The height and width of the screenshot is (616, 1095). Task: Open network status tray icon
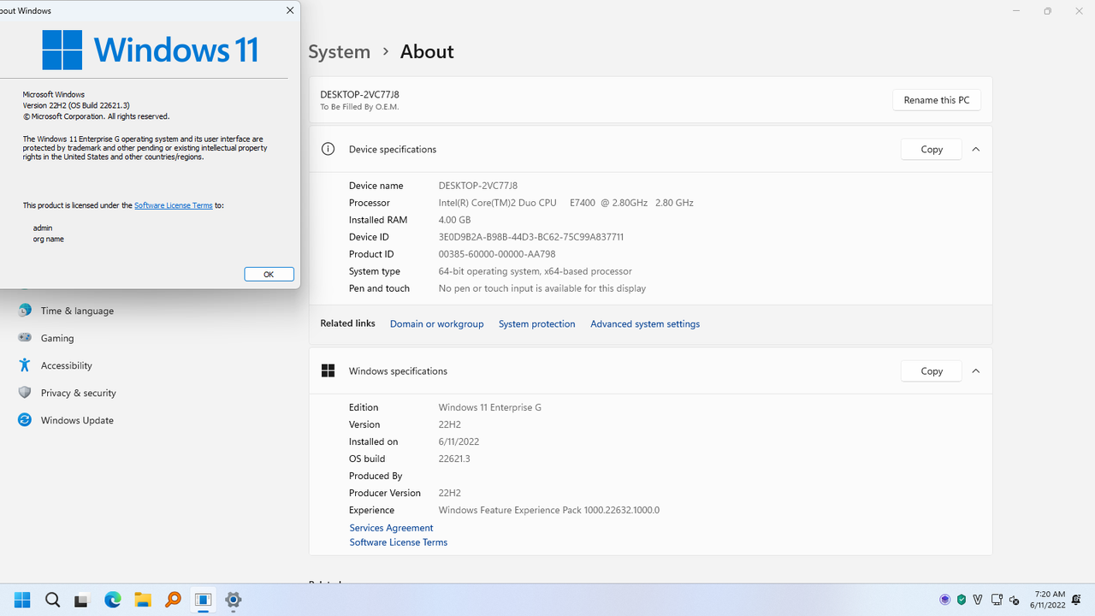(x=997, y=600)
